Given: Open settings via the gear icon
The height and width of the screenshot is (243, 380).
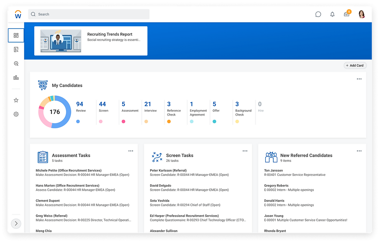Looking at the screenshot, I should coord(16,114).
